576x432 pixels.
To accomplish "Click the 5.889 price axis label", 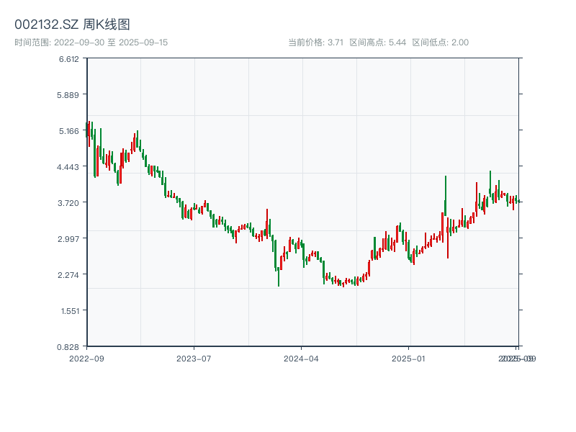I will coord(69,95).
